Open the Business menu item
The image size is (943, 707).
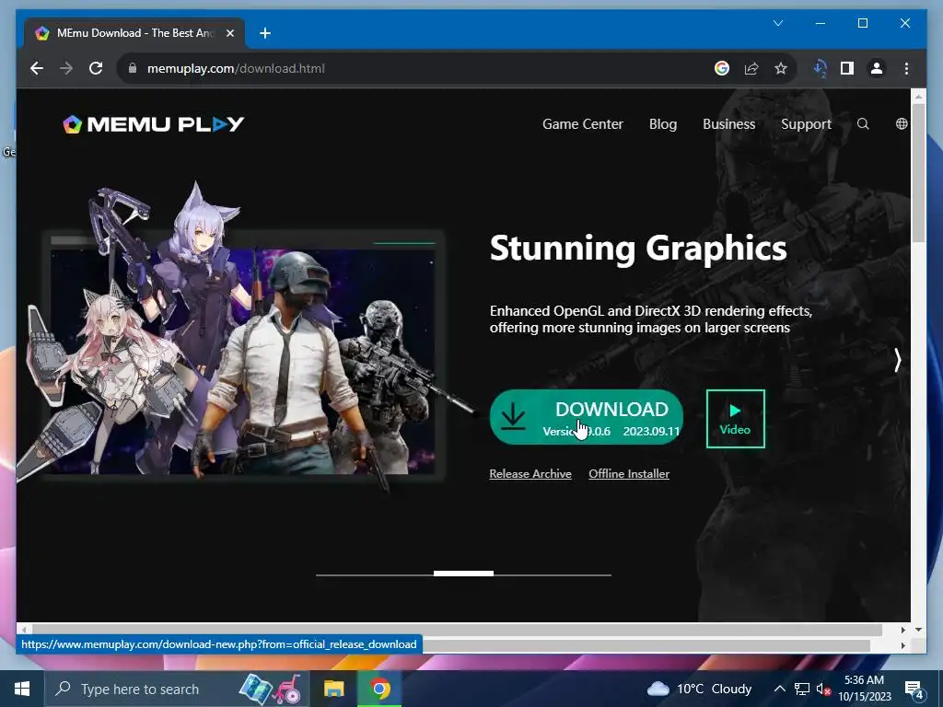729,124
